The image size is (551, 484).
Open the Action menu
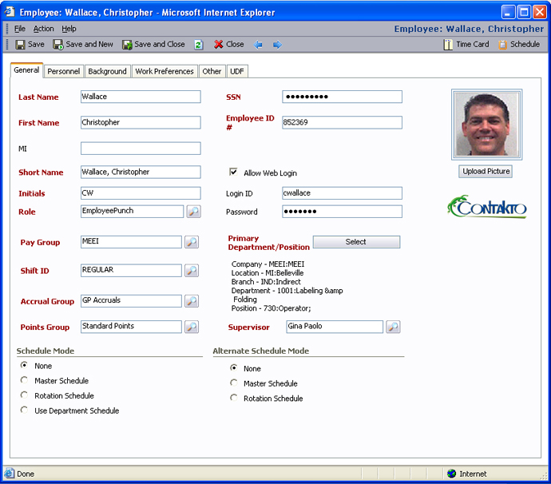(44, 29)
